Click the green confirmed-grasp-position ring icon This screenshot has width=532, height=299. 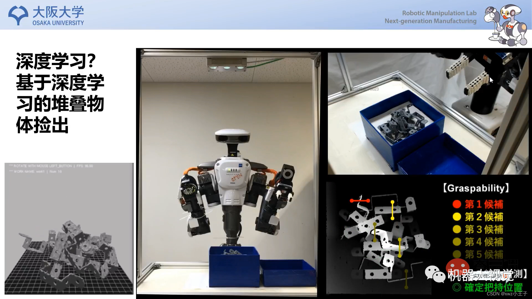[x=457, y=287]
